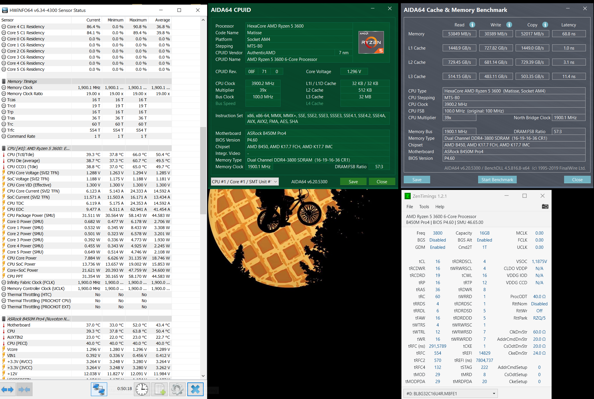Open the File menu in ZenTimings
594x399 pixels.
[410, 206]
